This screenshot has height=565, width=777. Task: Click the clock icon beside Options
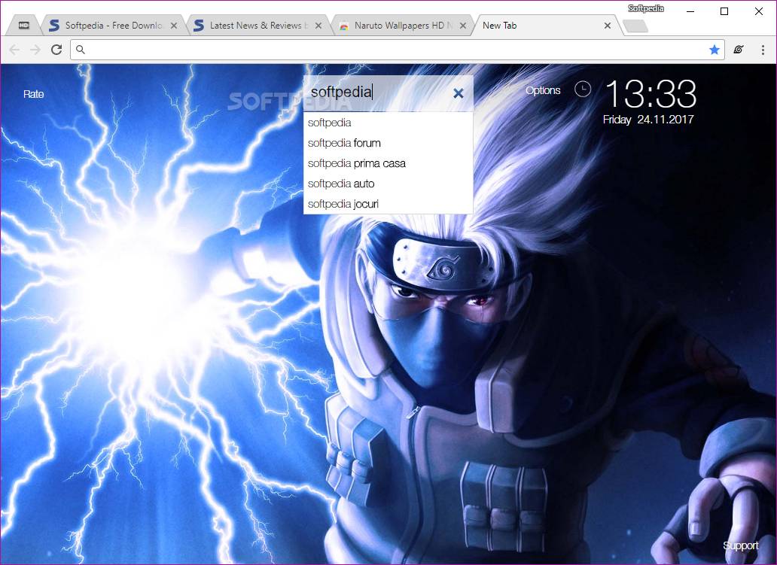tap(583, 89)
